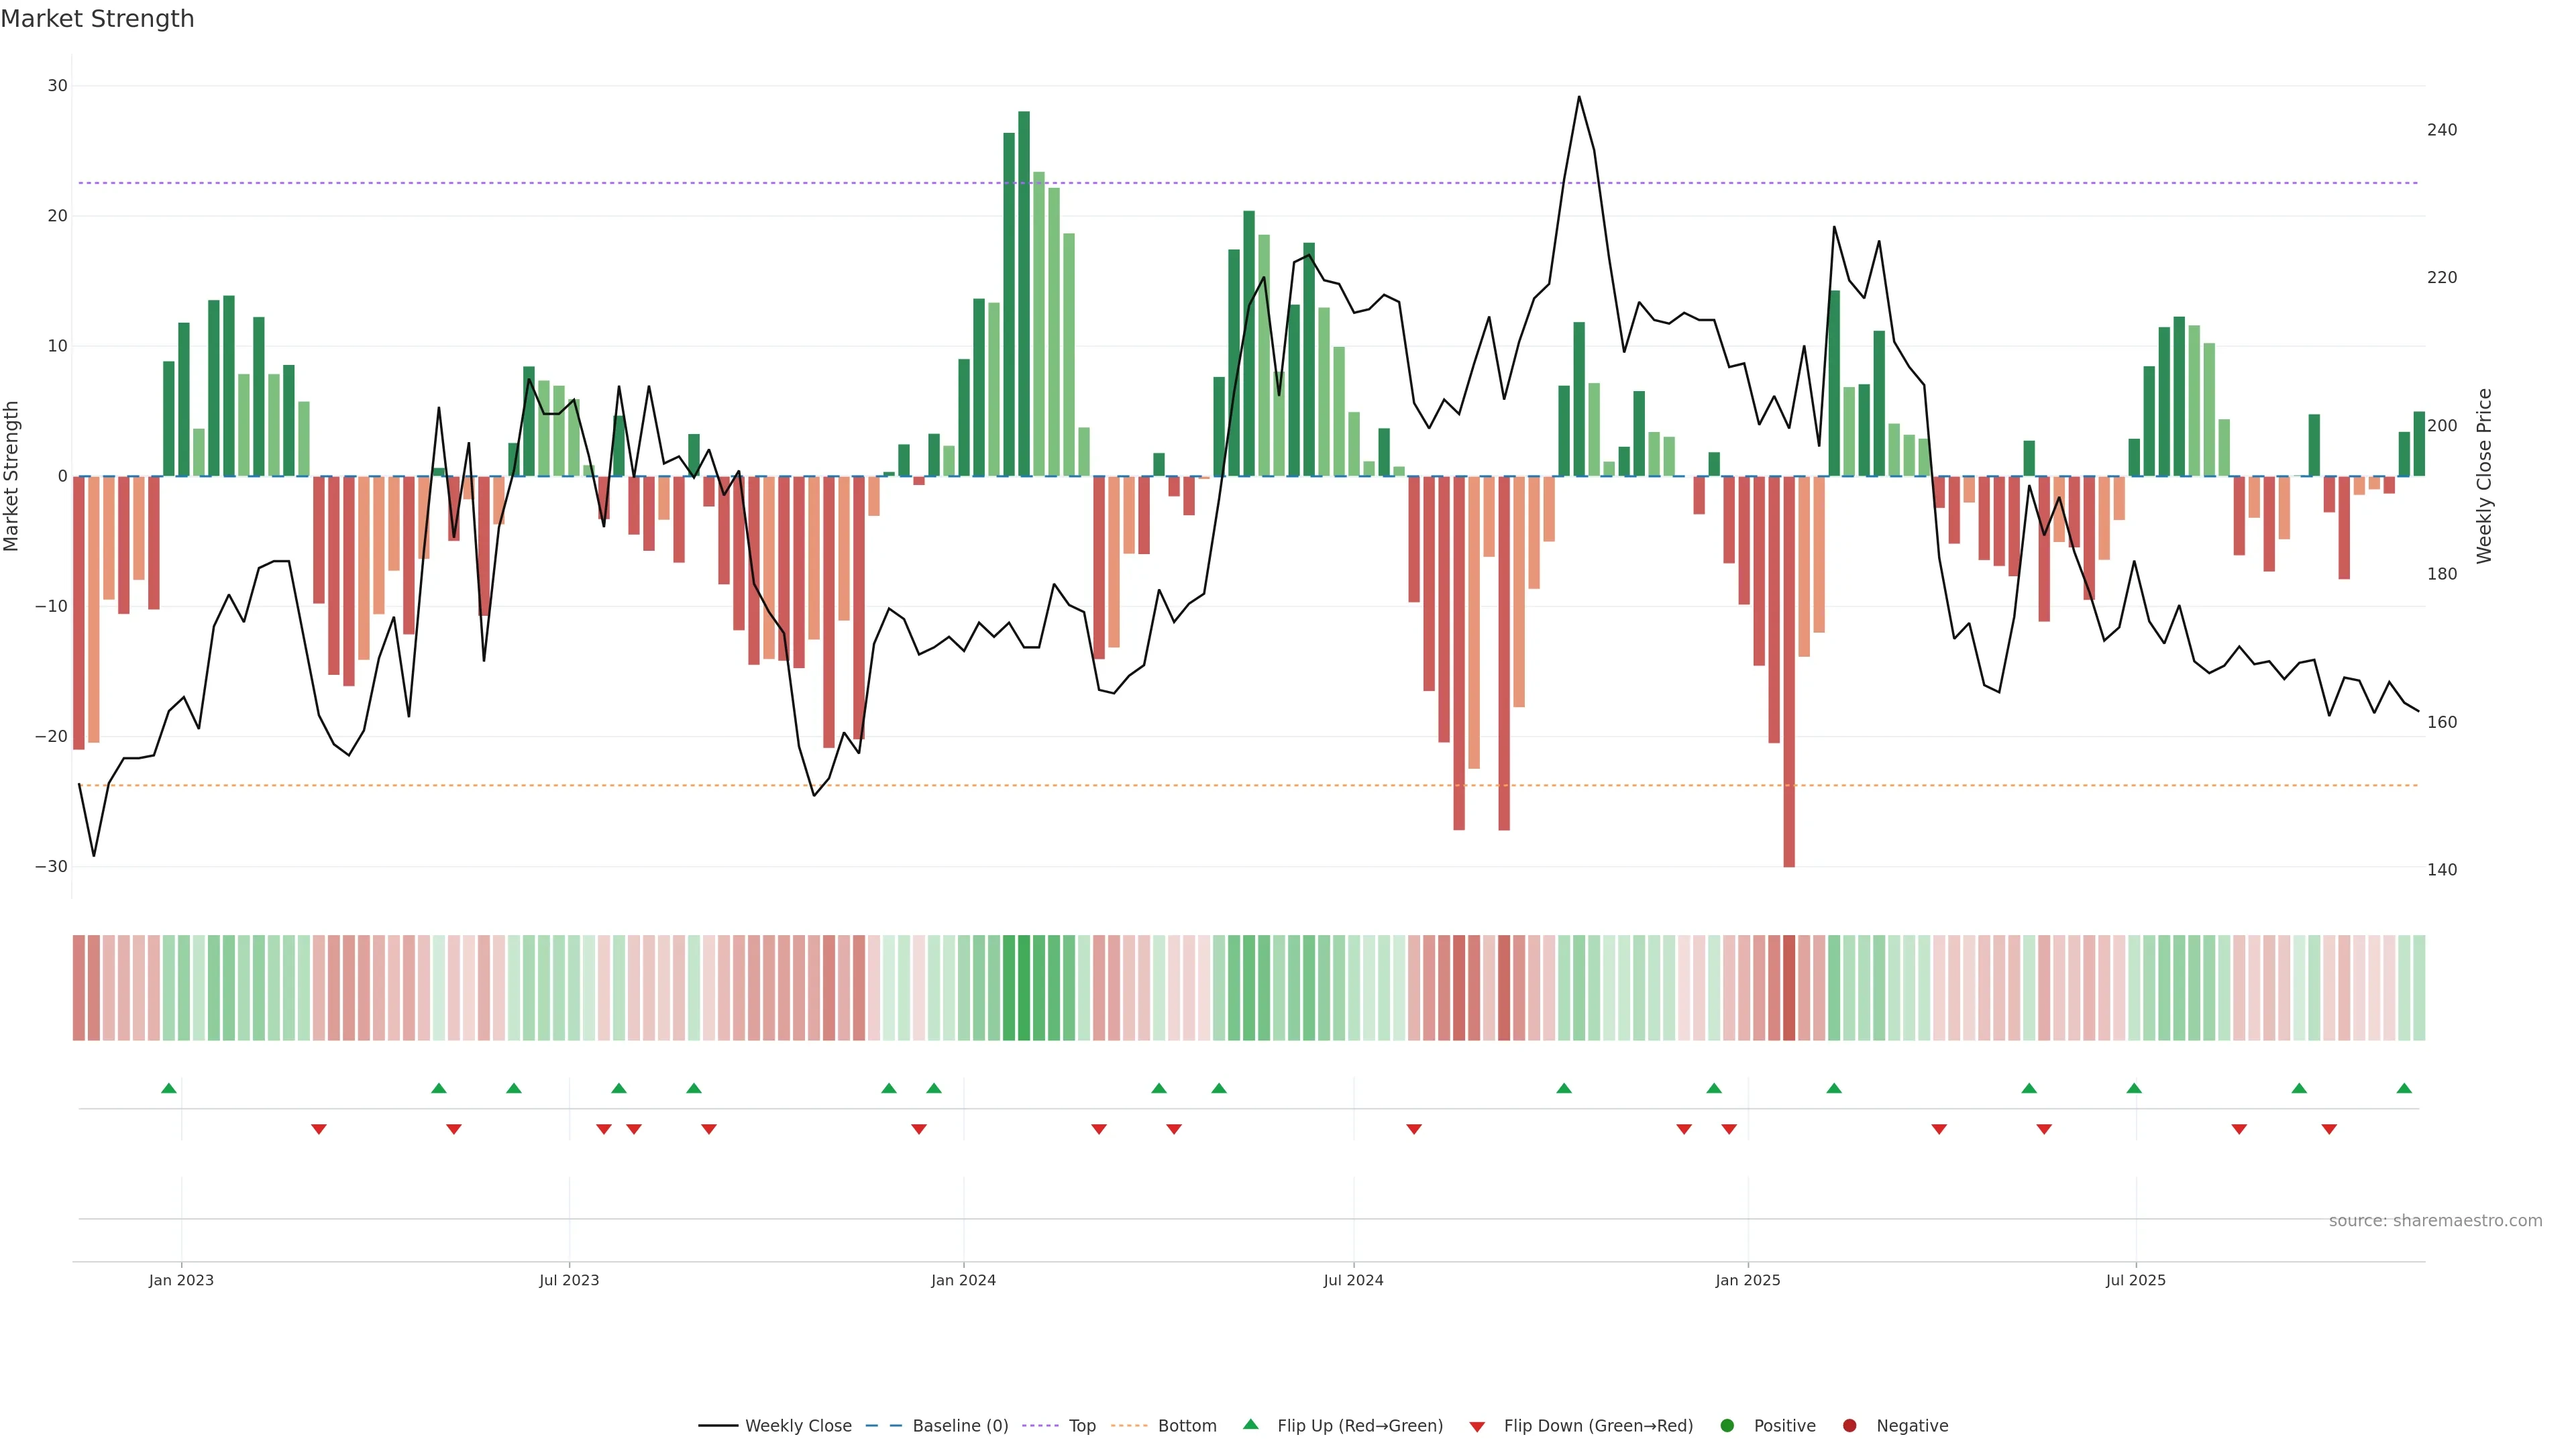This screenshot has height=1449, width=2576.
Task: Click Flip Up green triangle legend icon
Action: 1250,1425
